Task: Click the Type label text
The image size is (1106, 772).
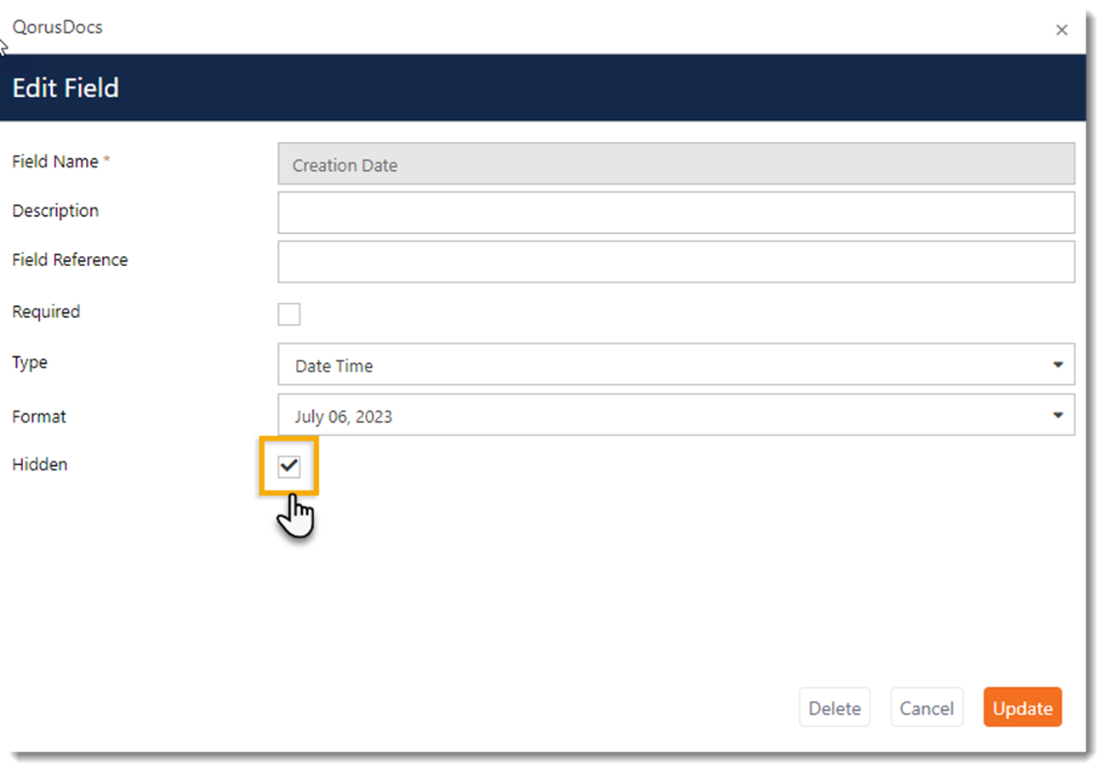Action: tap(30, 362)
